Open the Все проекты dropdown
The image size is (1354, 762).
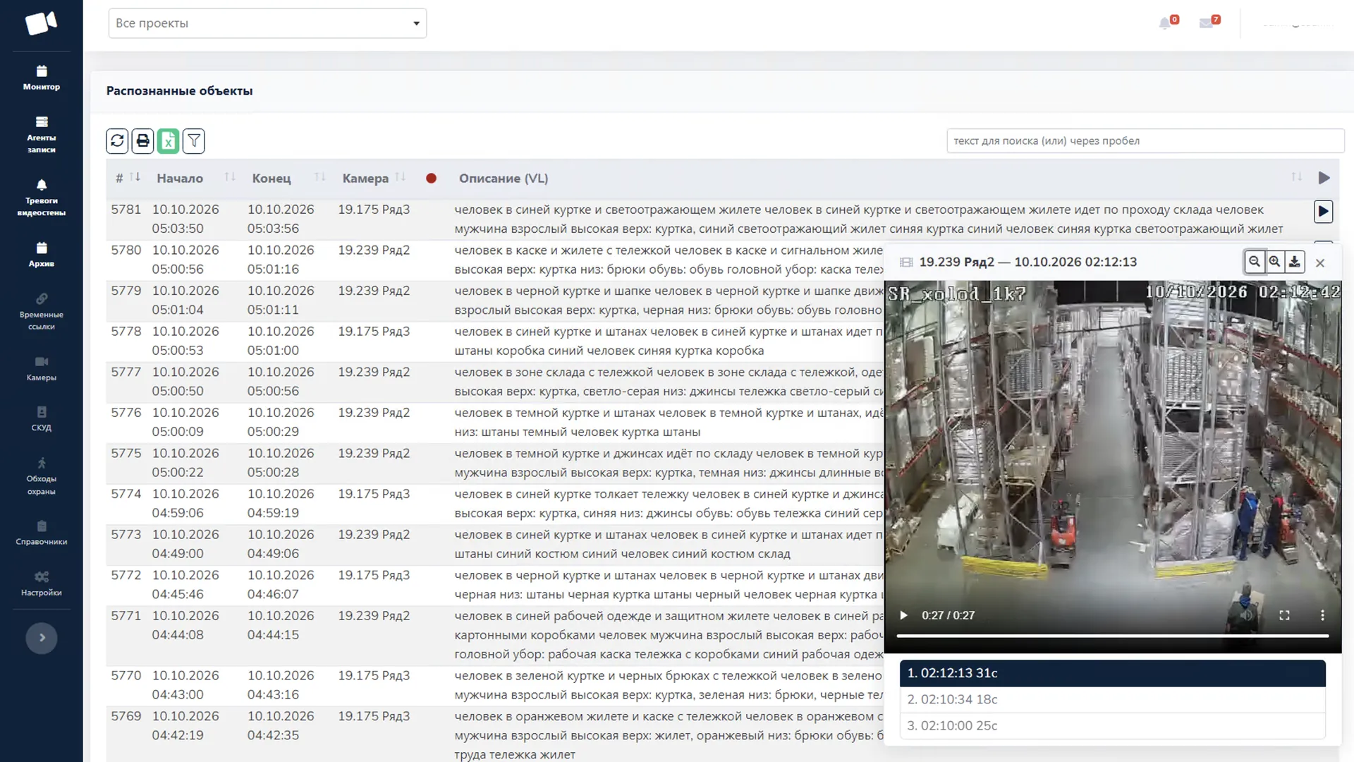click(267, 23)
